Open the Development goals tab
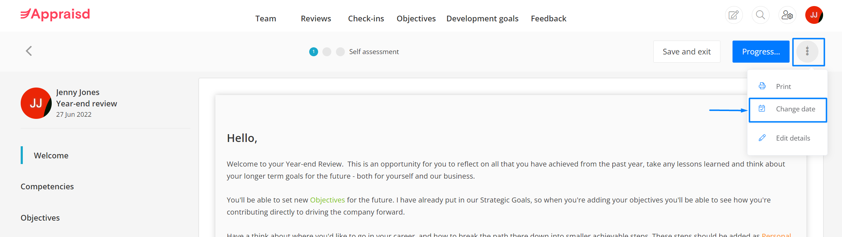 click(482, 19)
